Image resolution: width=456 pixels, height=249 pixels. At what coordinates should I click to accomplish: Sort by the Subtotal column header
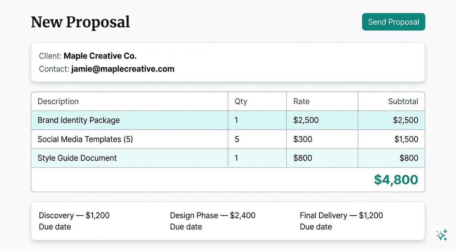(x=403, y=101)
